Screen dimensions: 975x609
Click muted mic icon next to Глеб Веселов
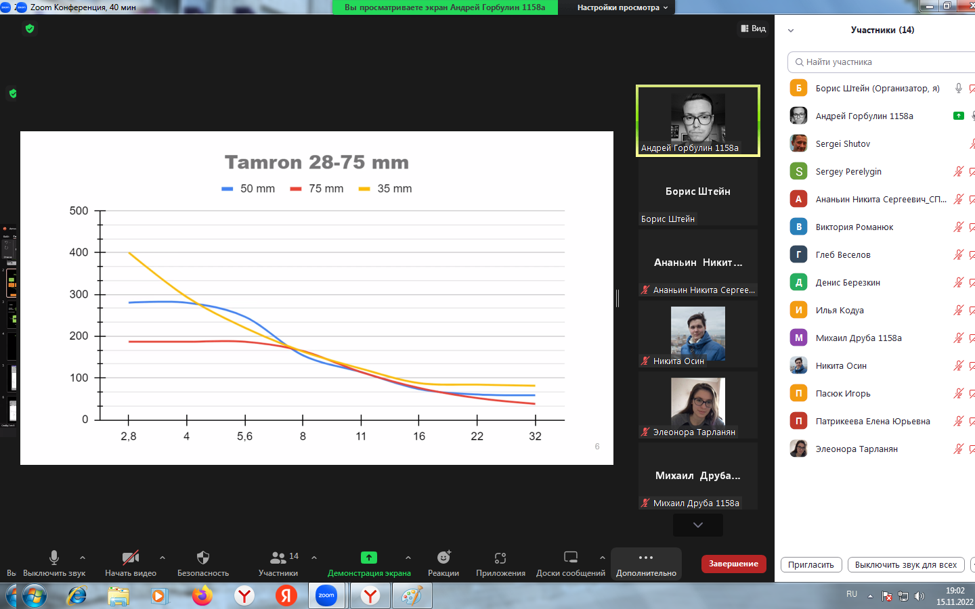959,254
